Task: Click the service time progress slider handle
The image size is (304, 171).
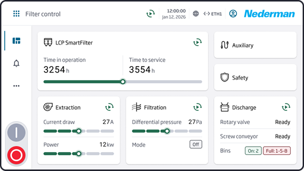Action: click(x=123, y=82)
